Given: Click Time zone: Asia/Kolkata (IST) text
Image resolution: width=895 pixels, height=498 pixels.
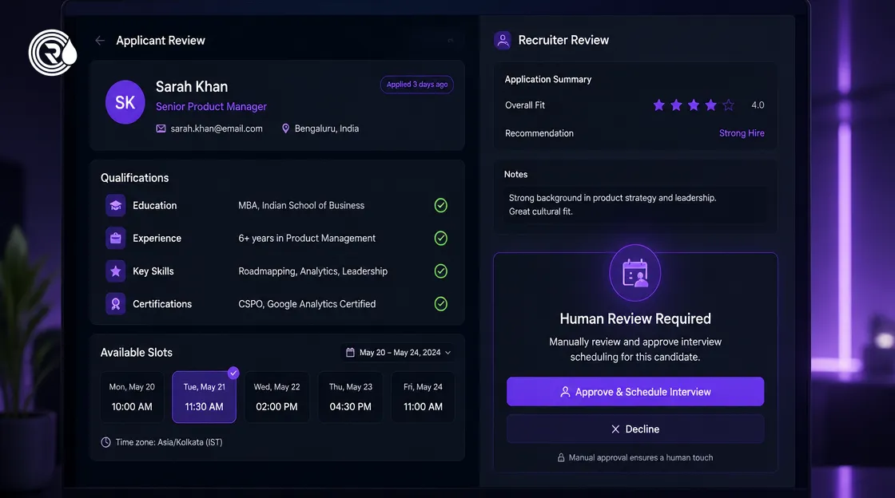Looking at the screenshot, I should coord(169,442).
